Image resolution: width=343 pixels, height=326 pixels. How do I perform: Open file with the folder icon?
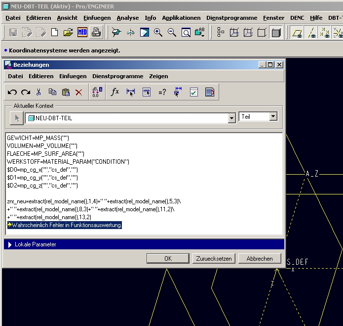pos(68,33)
